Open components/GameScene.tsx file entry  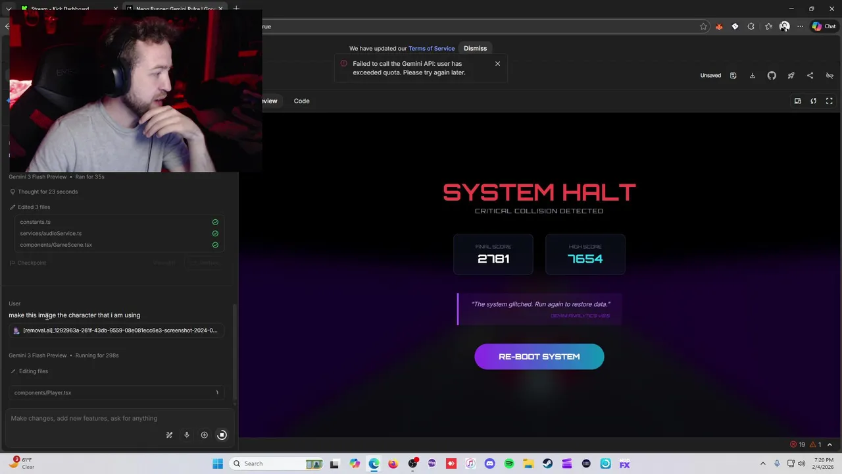[119, 245]
